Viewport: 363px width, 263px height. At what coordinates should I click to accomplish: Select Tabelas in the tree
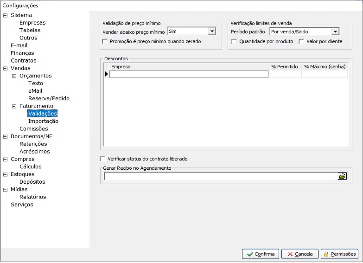tap(30, 30)
